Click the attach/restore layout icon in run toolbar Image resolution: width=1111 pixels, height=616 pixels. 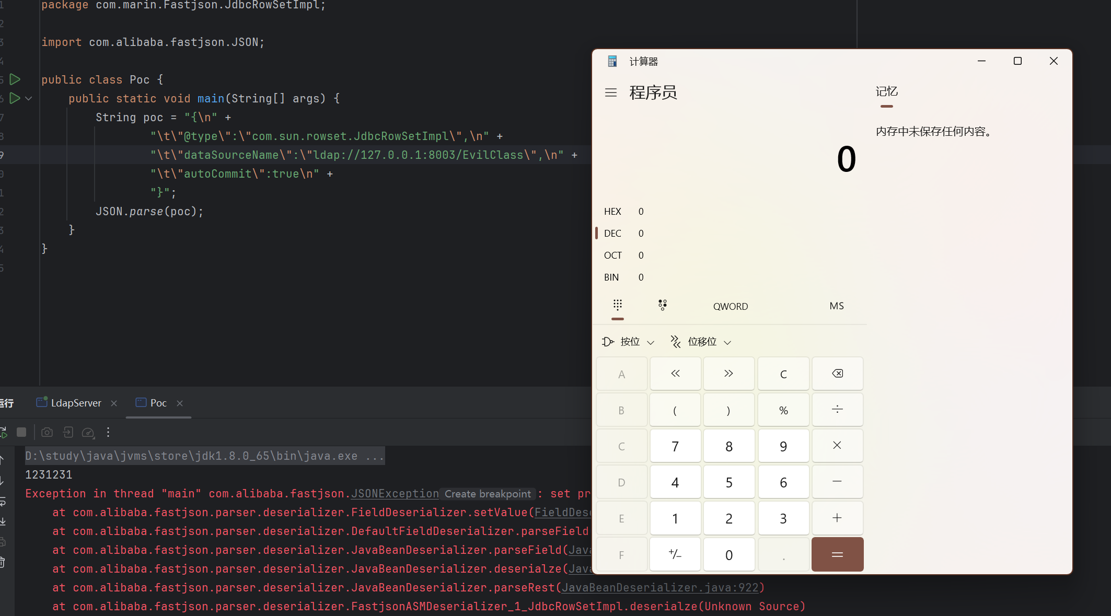click(x=68, y=433)
